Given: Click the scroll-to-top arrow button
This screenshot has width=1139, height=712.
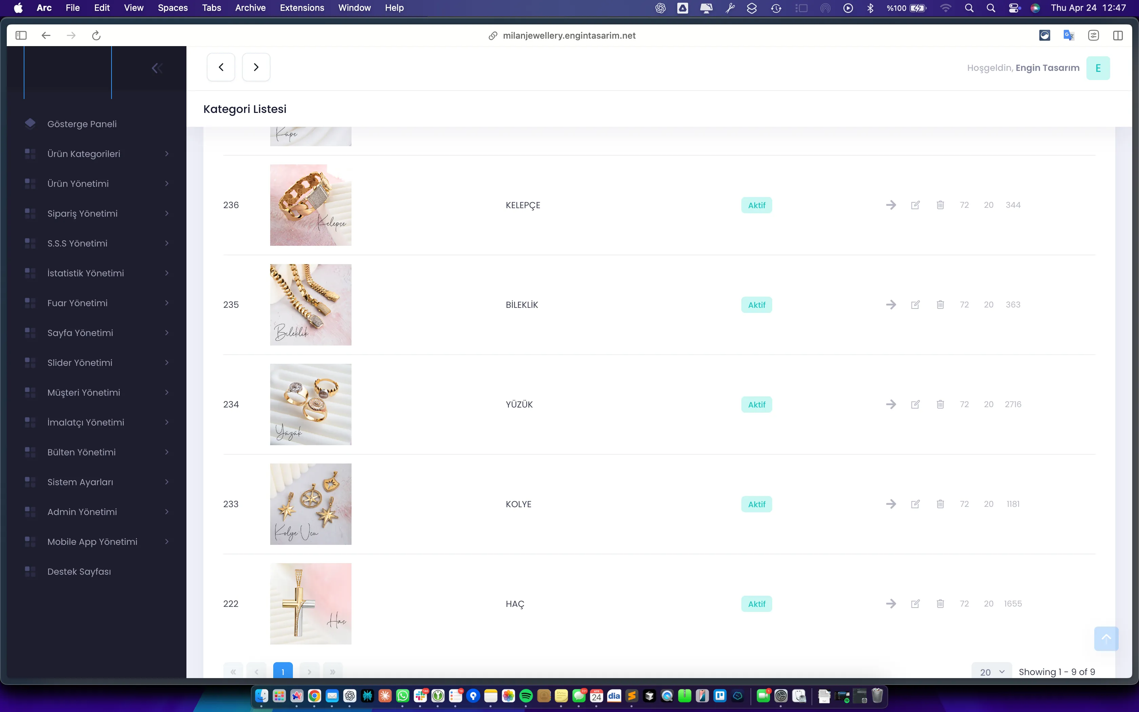Looking at the screenshot, I should tap(1106, 638).
